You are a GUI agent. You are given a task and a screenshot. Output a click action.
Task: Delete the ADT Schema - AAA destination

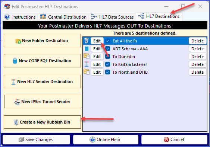pos(198,49)
